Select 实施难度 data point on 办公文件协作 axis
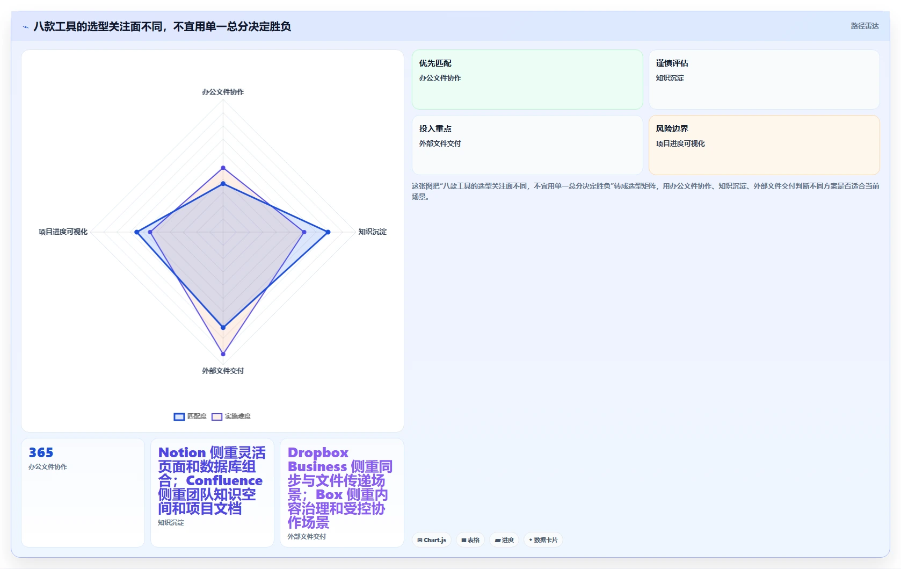The height and width of the screenshot is (569, 901). point(223,168)
